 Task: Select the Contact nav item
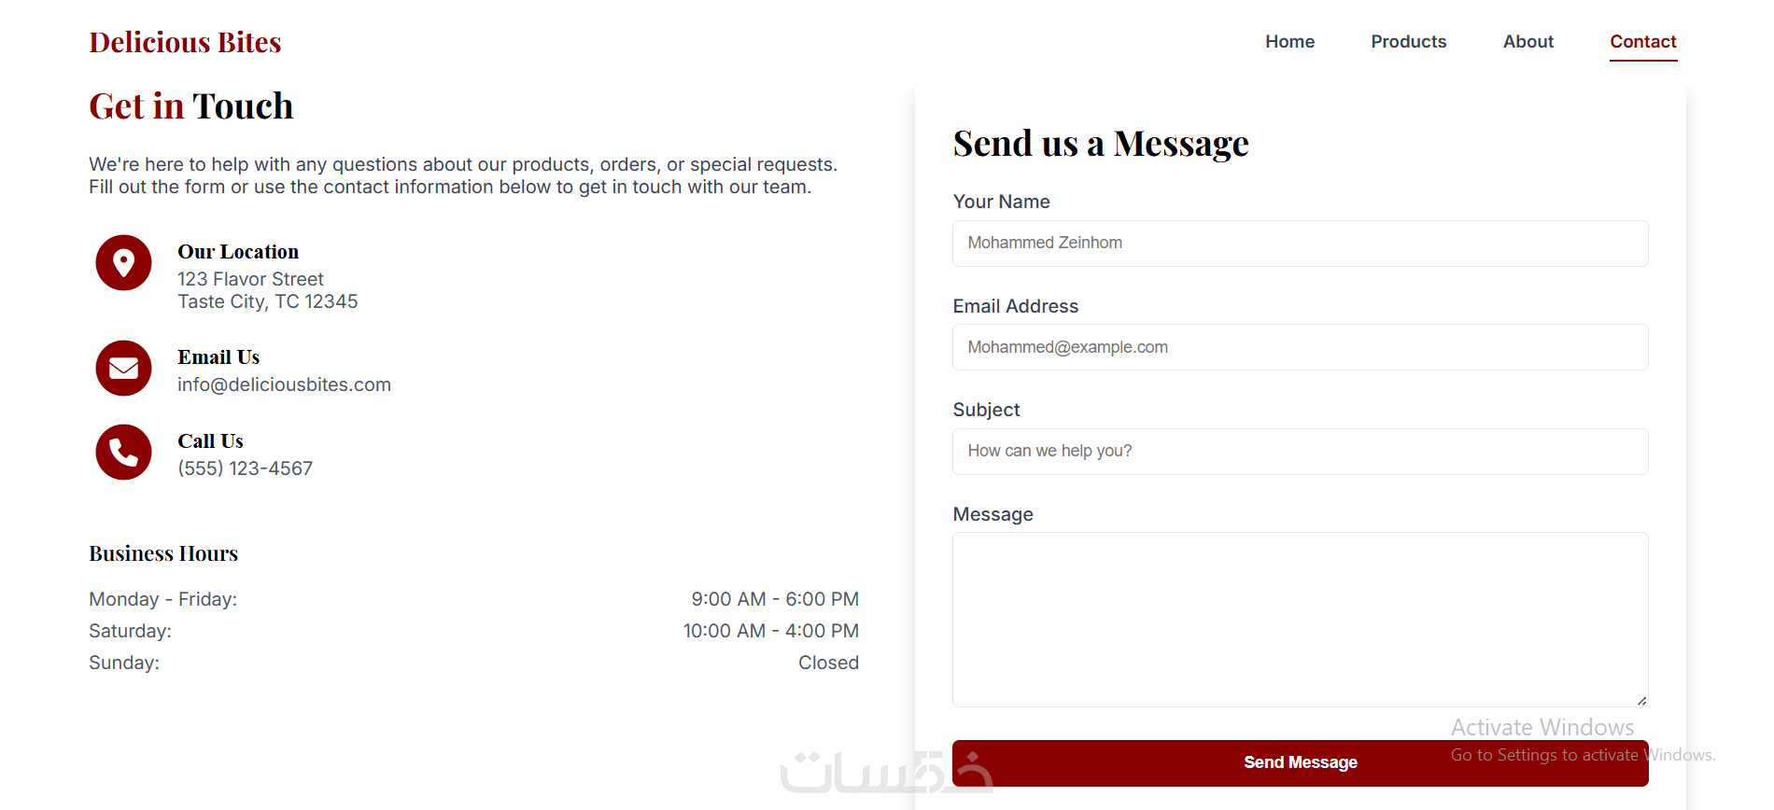[x=1642, y=41]
